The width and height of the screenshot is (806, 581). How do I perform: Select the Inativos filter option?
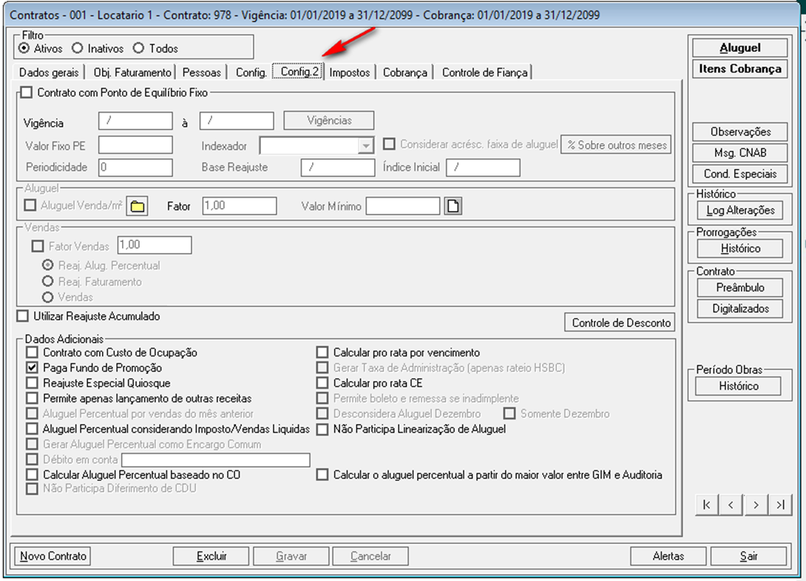78,48
